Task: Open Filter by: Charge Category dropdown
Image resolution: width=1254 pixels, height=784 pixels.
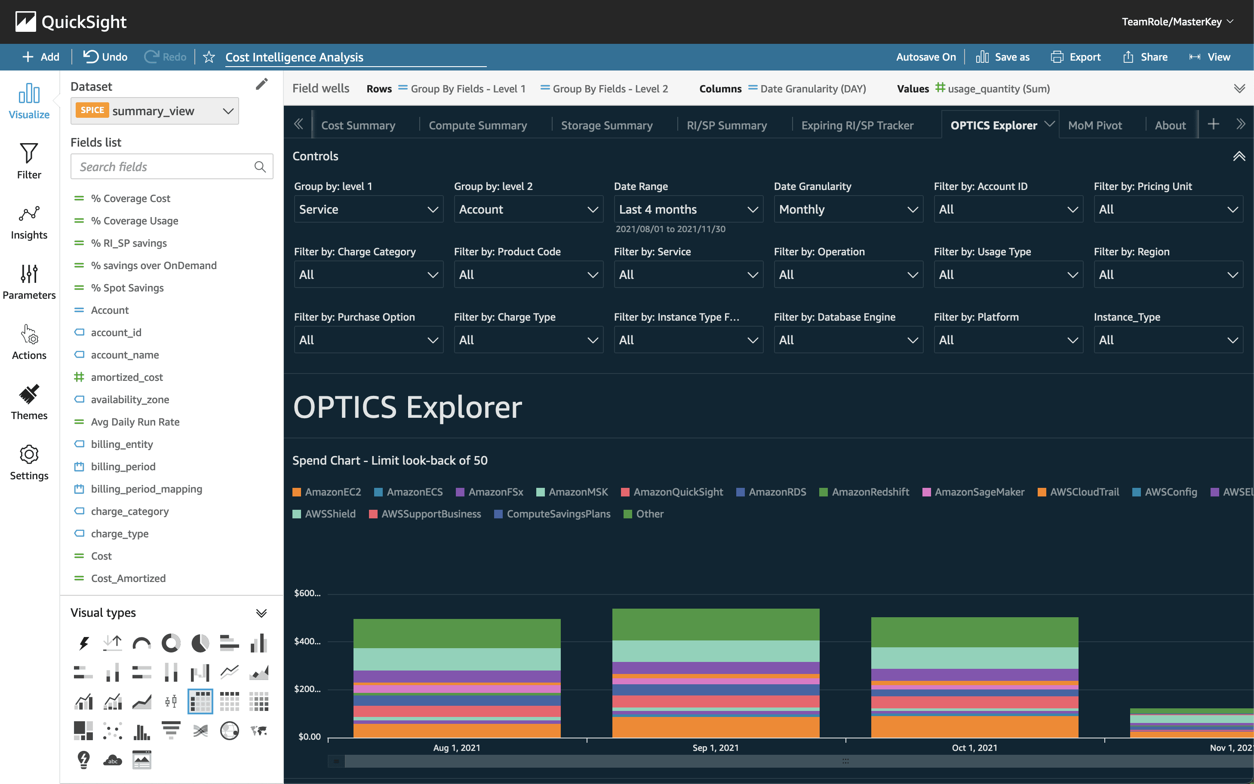Action: [368, 274]
